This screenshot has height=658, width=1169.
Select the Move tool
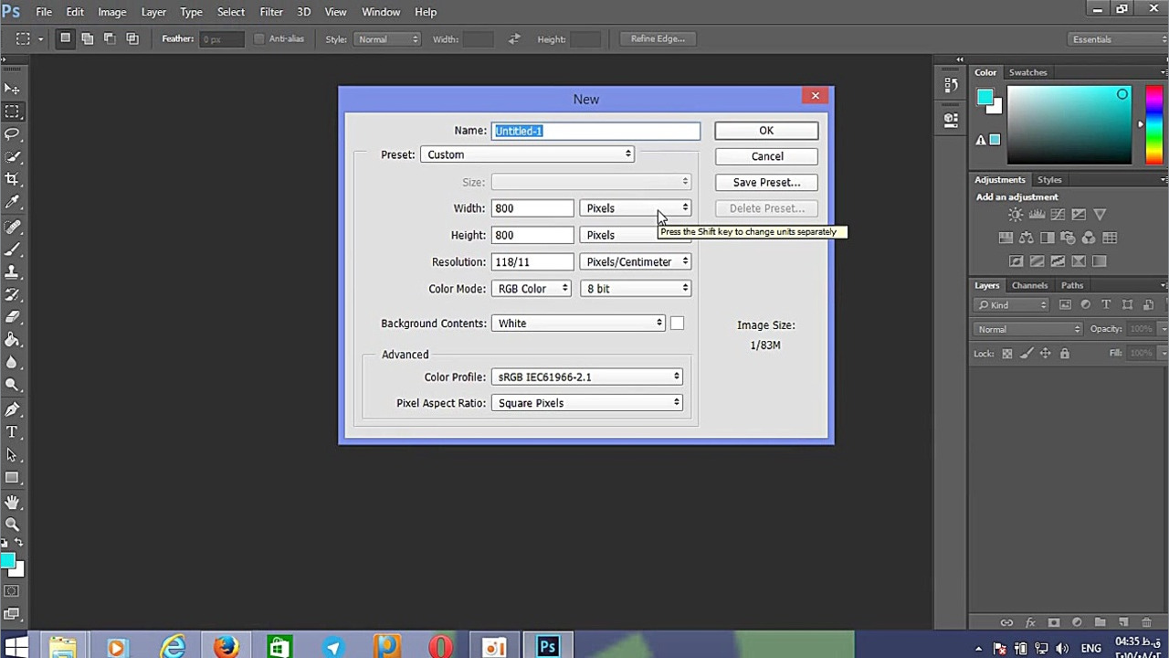click(13, 89)
